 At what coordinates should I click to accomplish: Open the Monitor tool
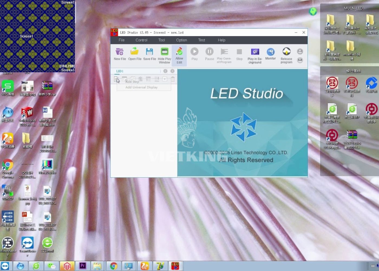270,53
